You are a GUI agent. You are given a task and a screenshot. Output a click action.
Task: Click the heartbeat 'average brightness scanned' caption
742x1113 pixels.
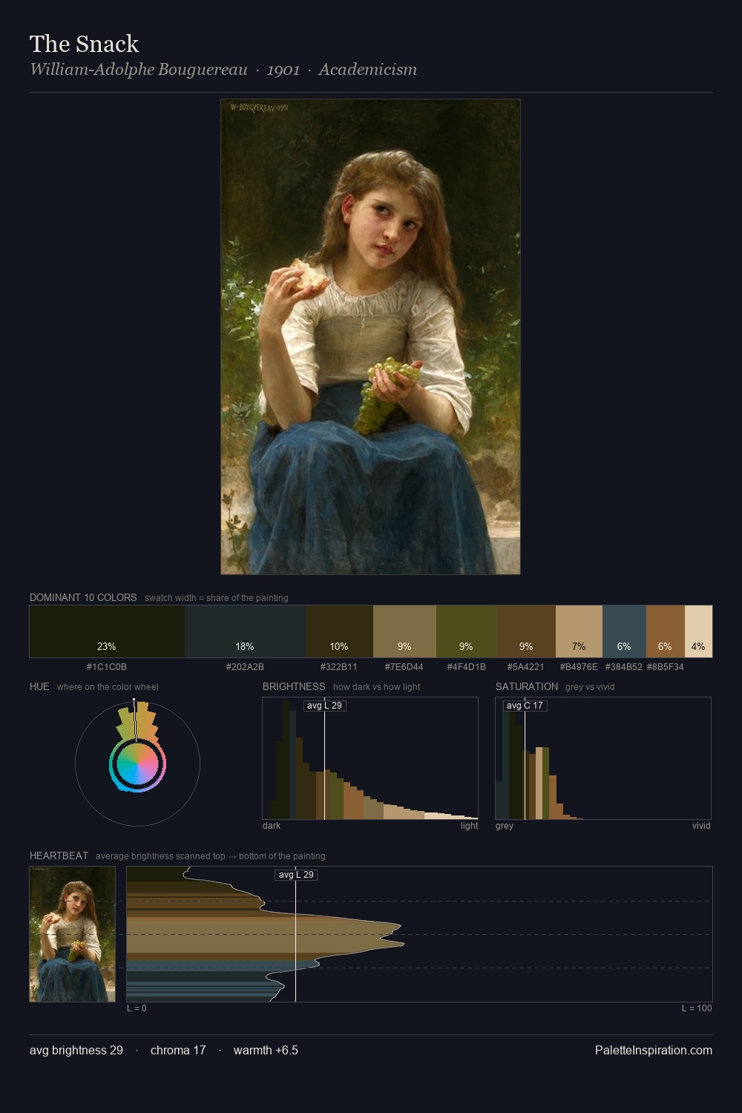[211, 856]
